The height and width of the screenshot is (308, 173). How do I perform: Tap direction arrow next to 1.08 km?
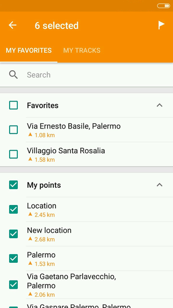30,135
